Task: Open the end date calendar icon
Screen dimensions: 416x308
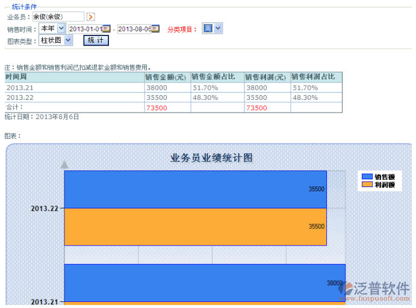Action: [155, 28]
